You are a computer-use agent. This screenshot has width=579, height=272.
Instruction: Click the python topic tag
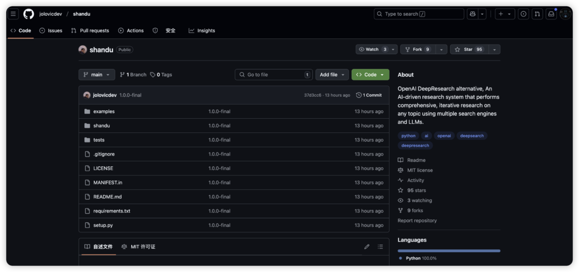[408, 136]
